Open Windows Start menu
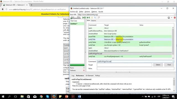 tap(3, 97)
